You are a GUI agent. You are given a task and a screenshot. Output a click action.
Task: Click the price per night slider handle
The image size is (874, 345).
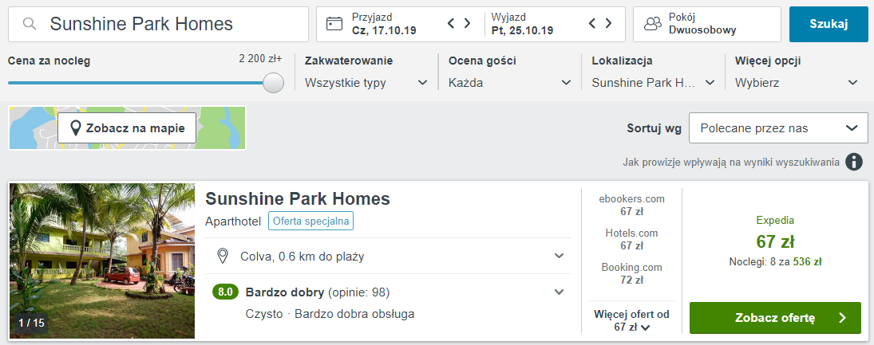pos(273,82)
